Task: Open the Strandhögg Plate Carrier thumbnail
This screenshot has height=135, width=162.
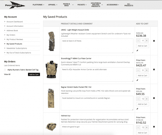Action: pyautogui.click(x=52, y=69)
